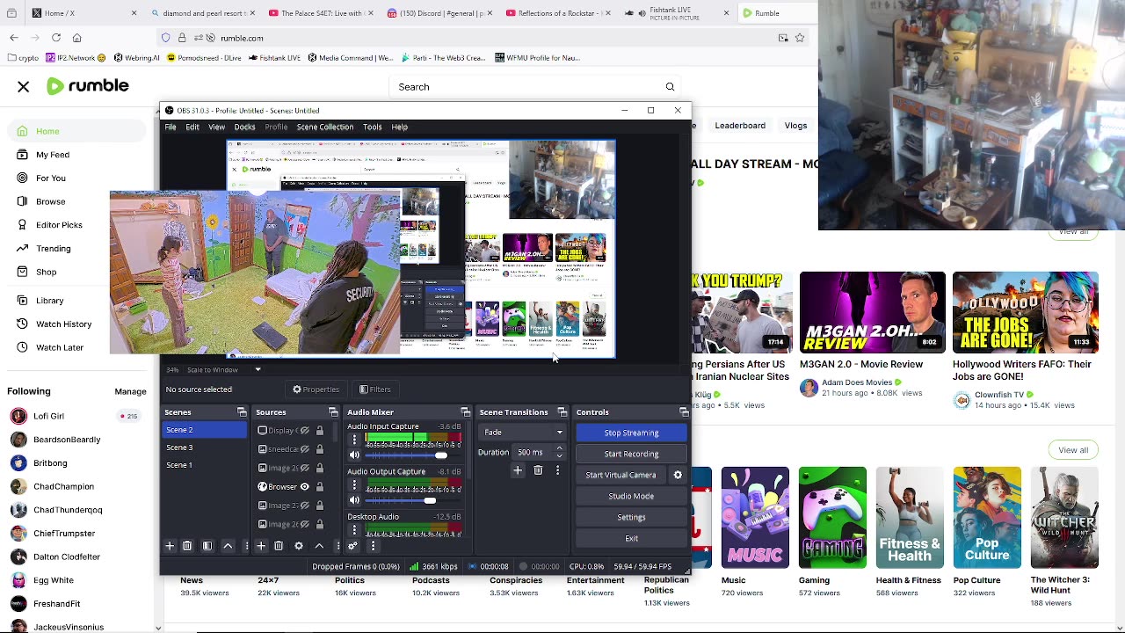
Task: Show the last Image 26 source
Action: click(305, 524)
